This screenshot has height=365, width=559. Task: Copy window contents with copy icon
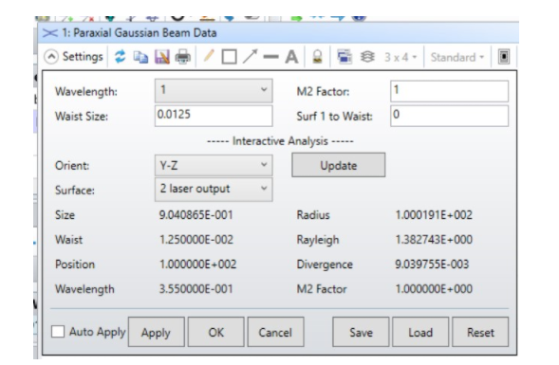[140, 57]
